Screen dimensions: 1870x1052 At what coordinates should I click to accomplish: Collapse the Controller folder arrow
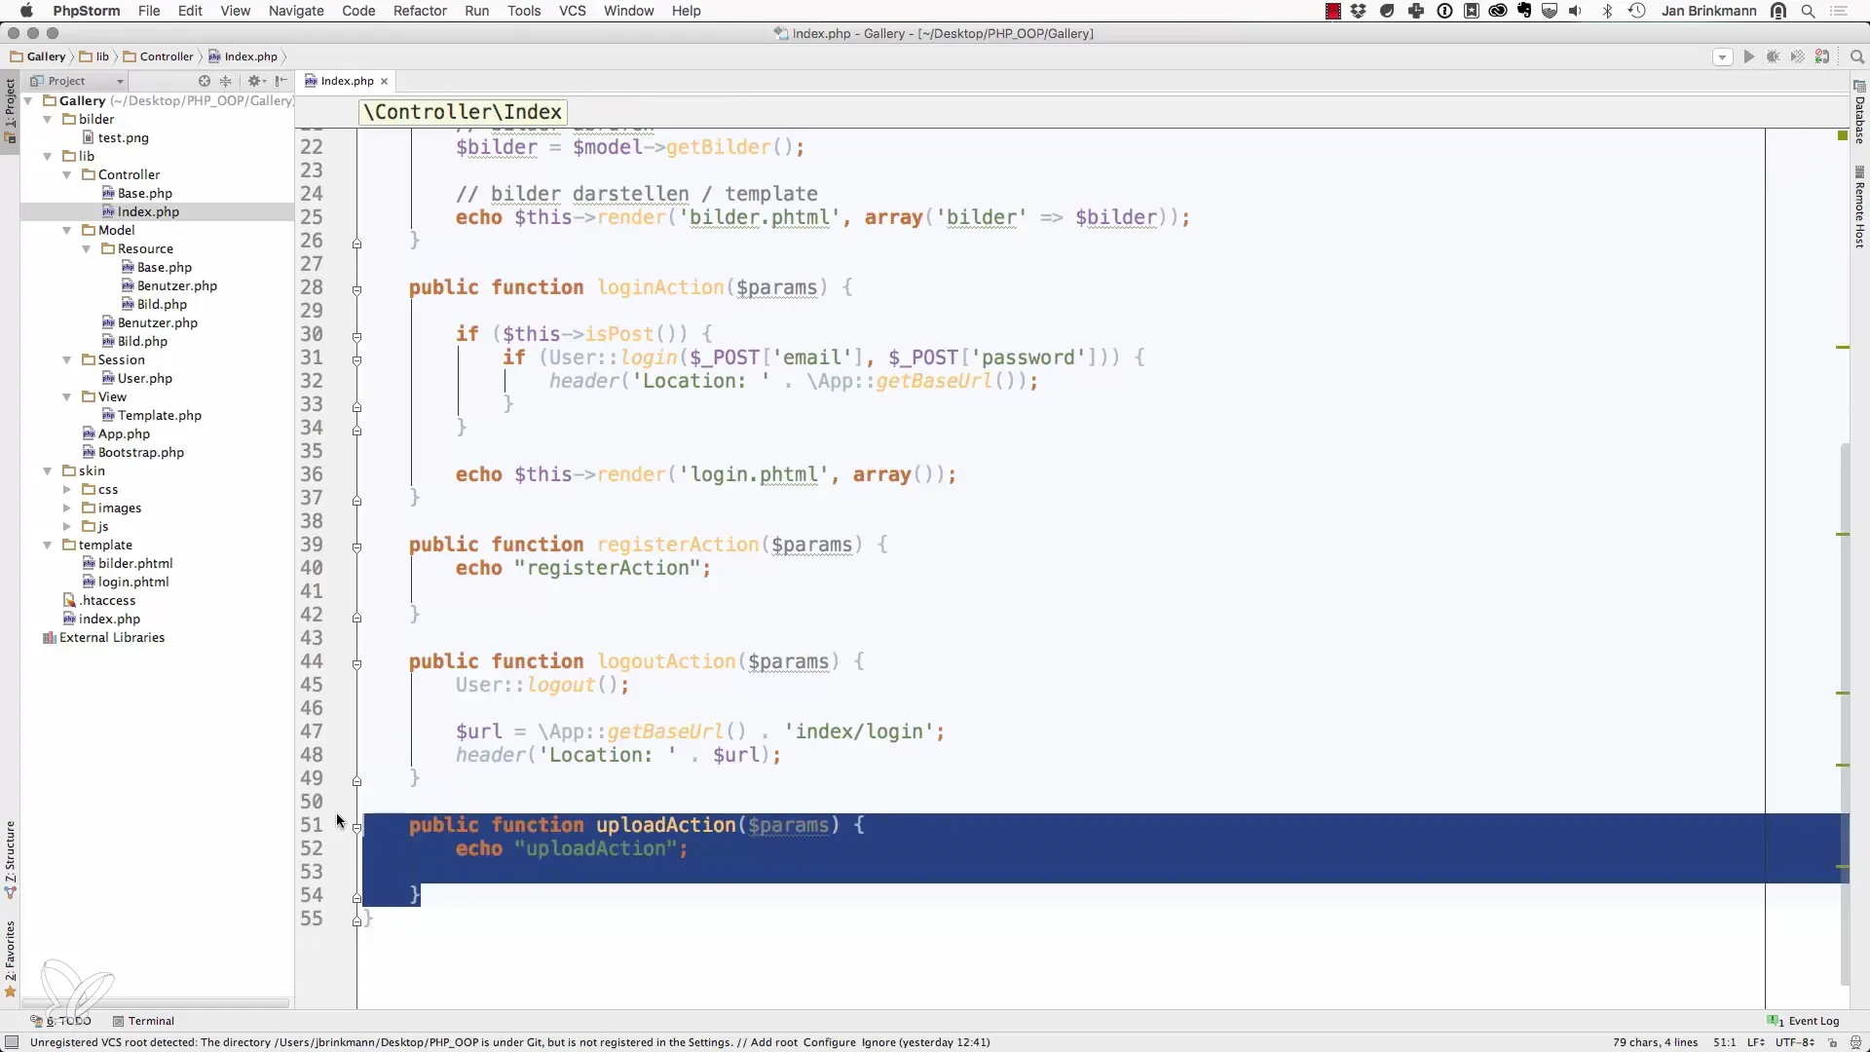click(x=66, y=174)
